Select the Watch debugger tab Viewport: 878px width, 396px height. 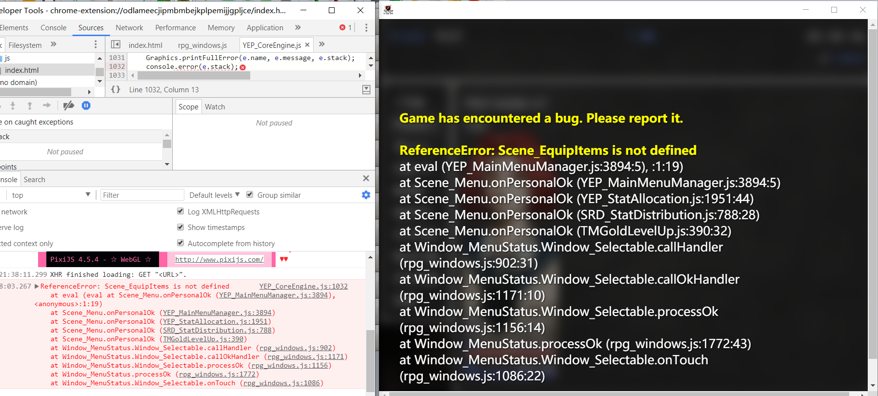(215, 106)
